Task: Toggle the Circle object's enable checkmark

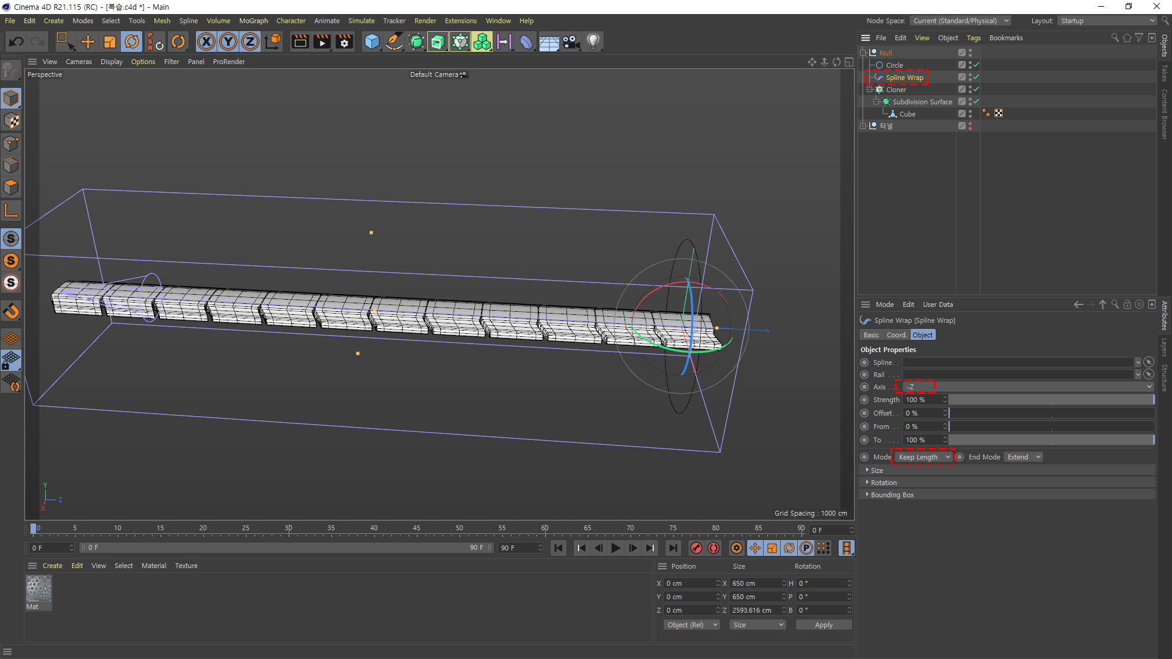Action: pyautogui.click(x=976, y=65)
